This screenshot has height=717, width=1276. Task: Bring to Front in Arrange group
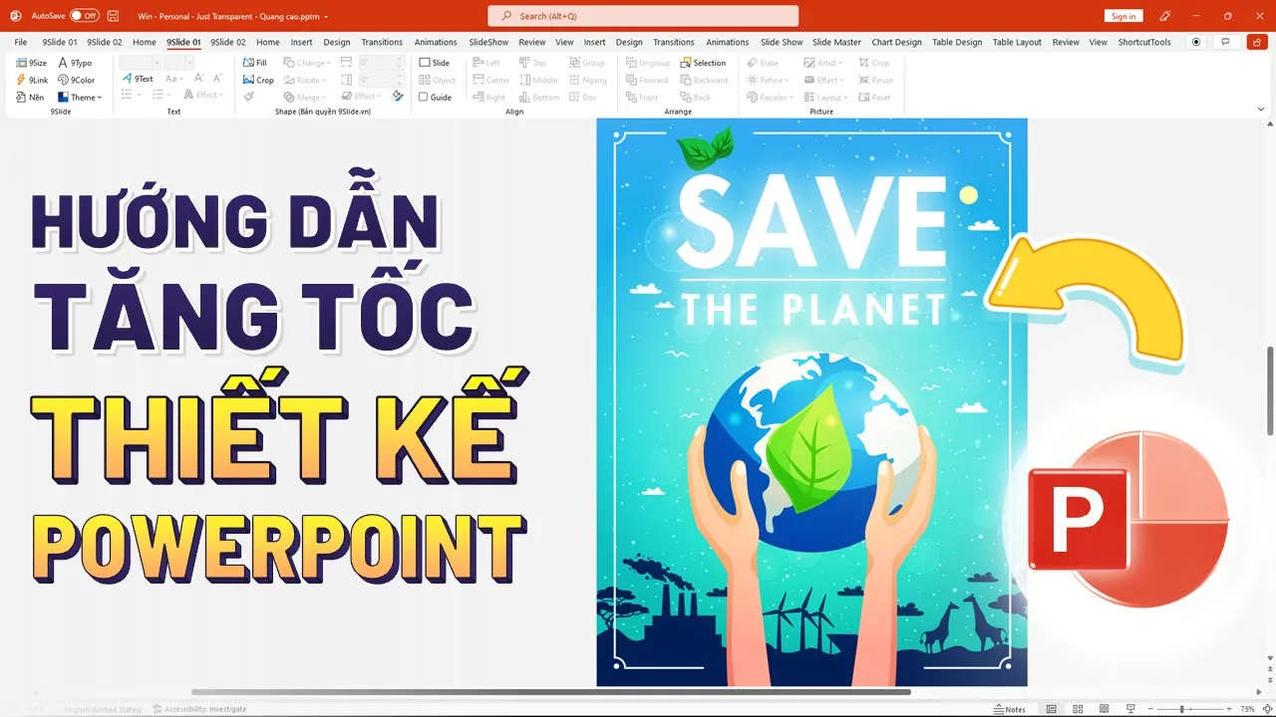[642, 98]
